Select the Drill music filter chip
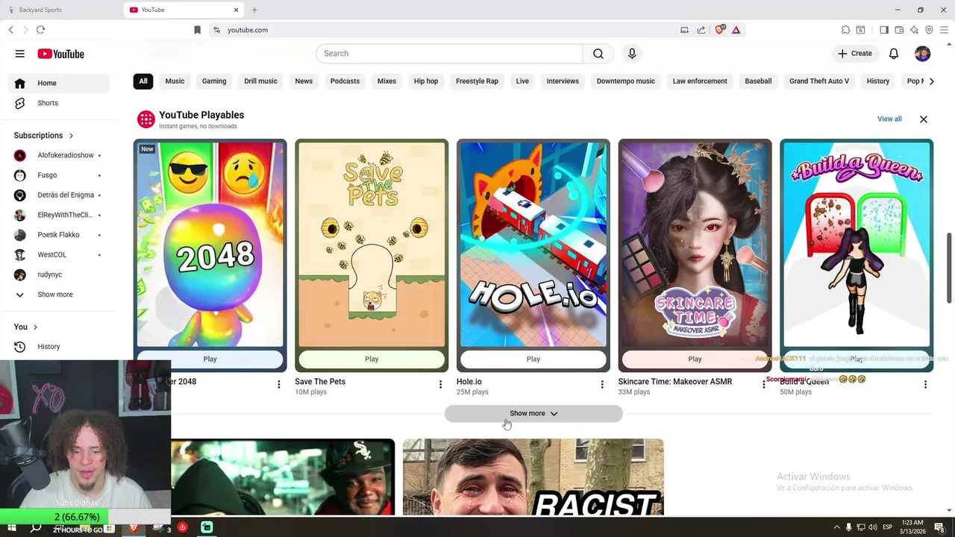This screenshot has height=537, width=955. point(260,81)
